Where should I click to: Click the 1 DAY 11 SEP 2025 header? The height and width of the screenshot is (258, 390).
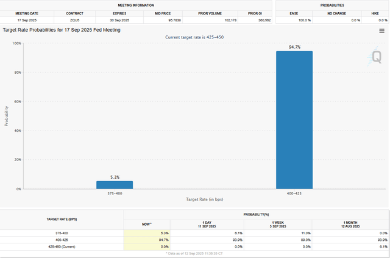click(207, 224)
